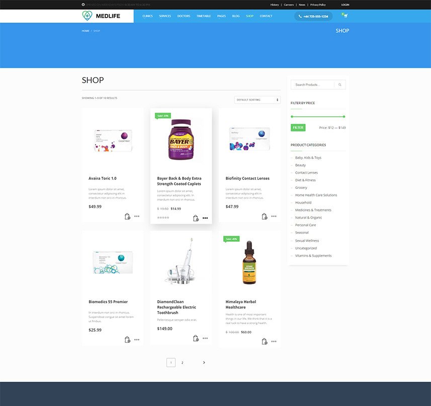
Task: Add DiamondClean Toothbrush to cart icon
Action: pos(196,339)
